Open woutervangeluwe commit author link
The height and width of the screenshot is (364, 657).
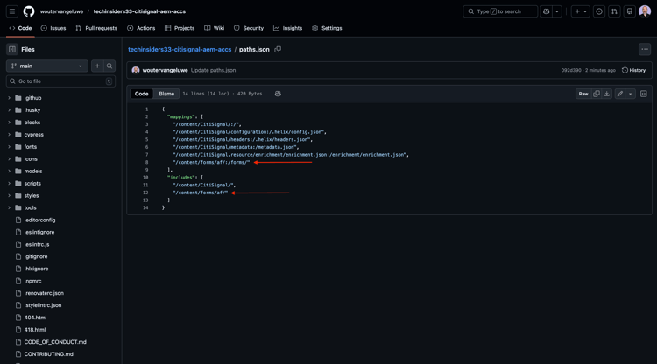click(x=165, y=70)
